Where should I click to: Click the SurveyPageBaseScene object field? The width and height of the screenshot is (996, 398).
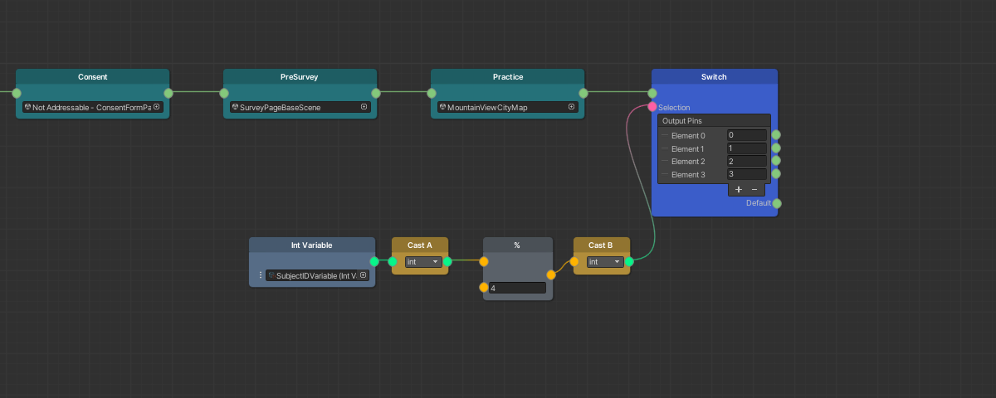point(300,107)
